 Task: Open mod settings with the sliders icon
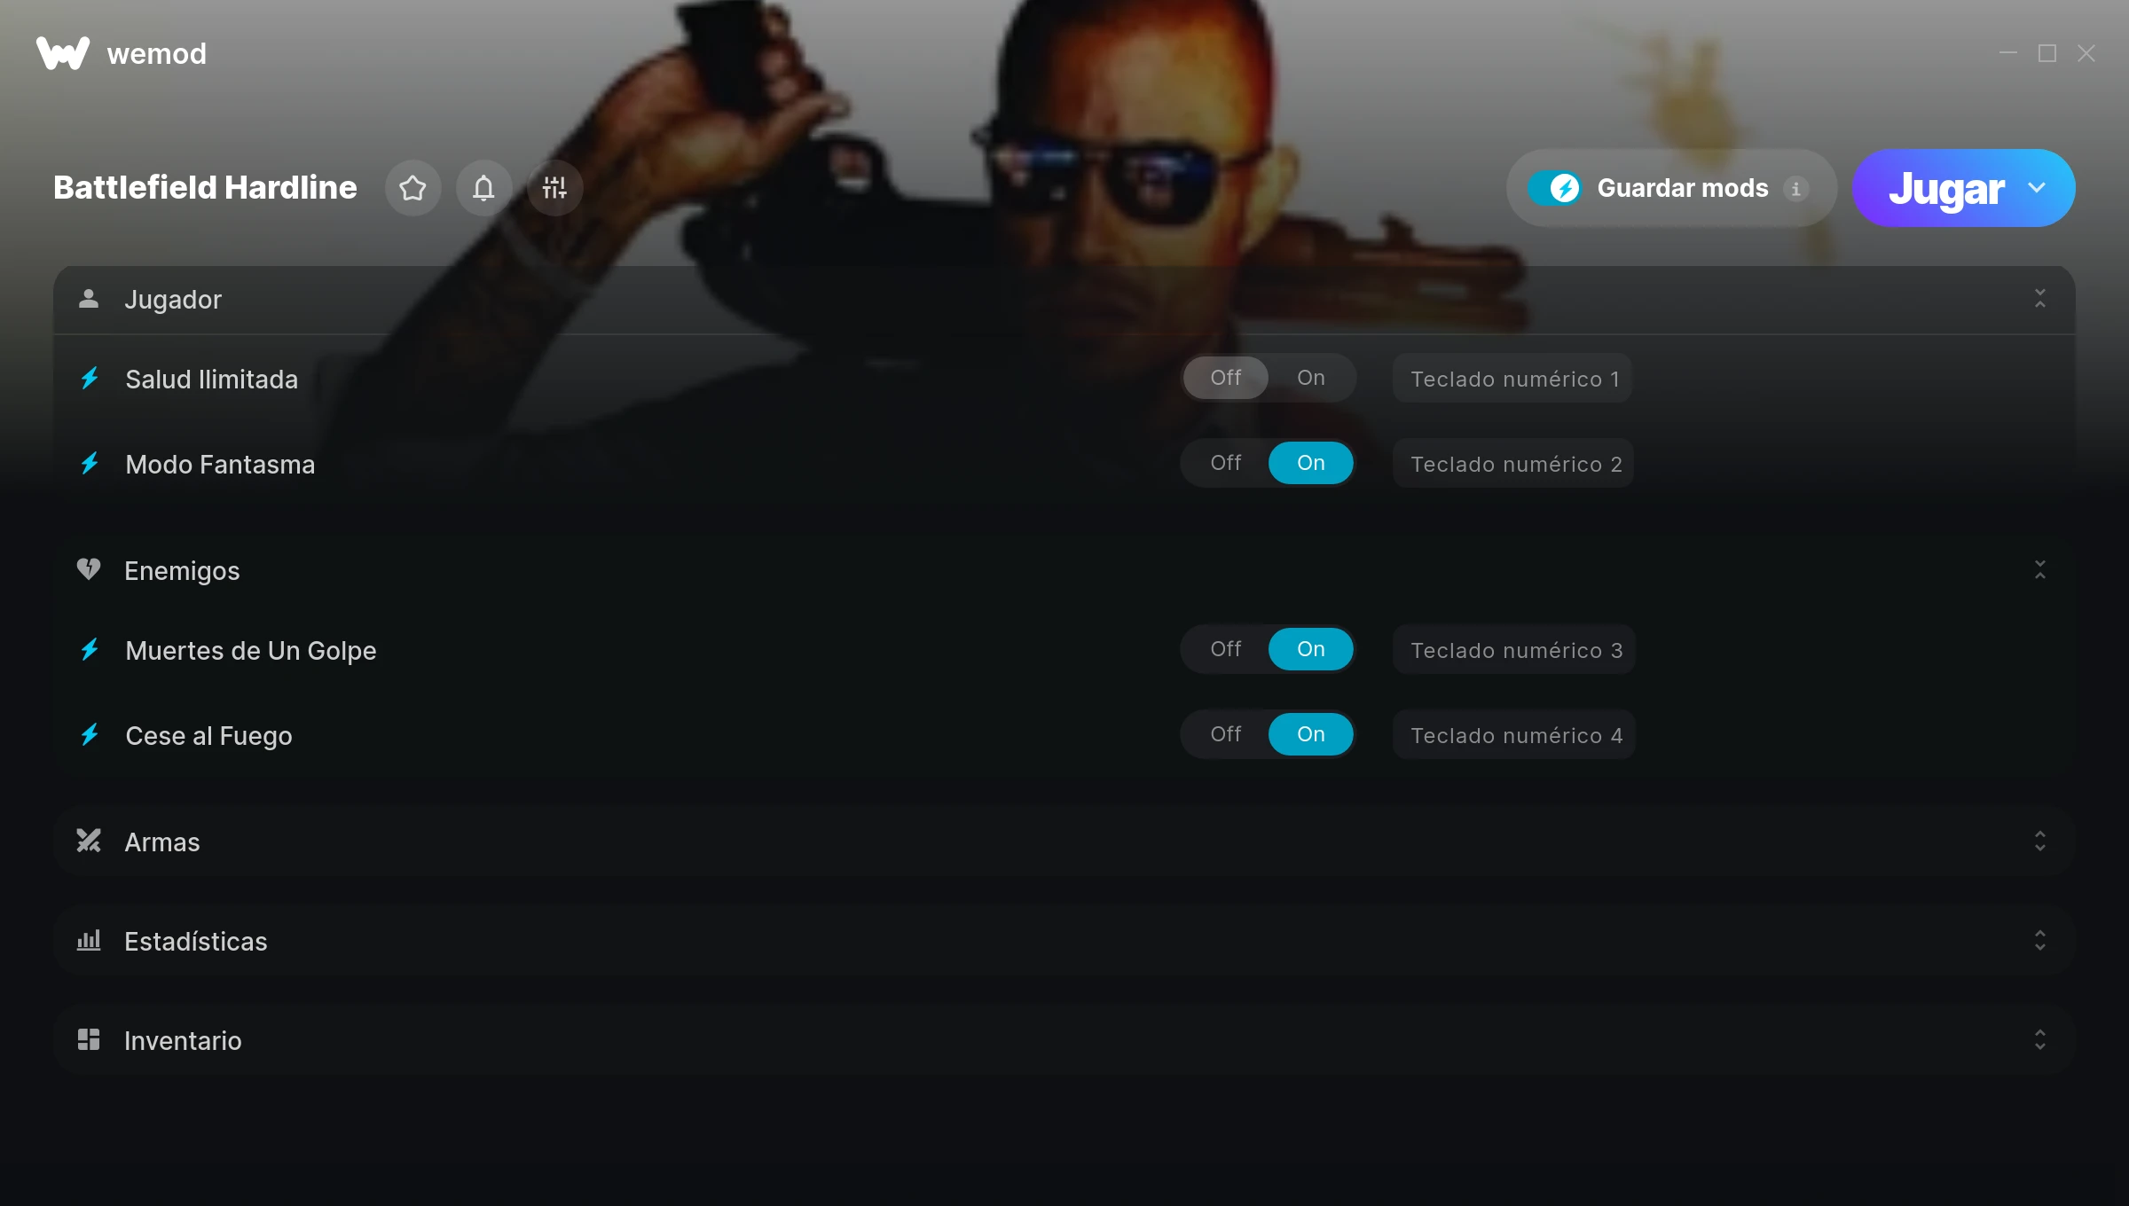click(x=554, y=188)
